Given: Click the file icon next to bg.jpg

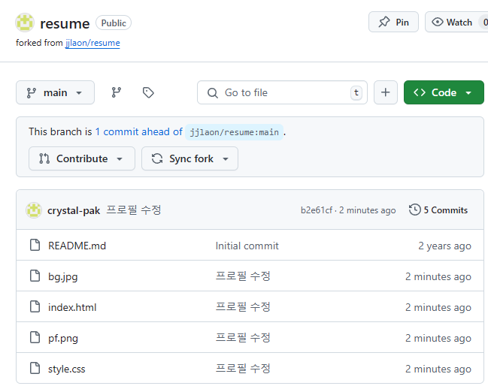Looking at the screenshot, I should click(35, 276).
